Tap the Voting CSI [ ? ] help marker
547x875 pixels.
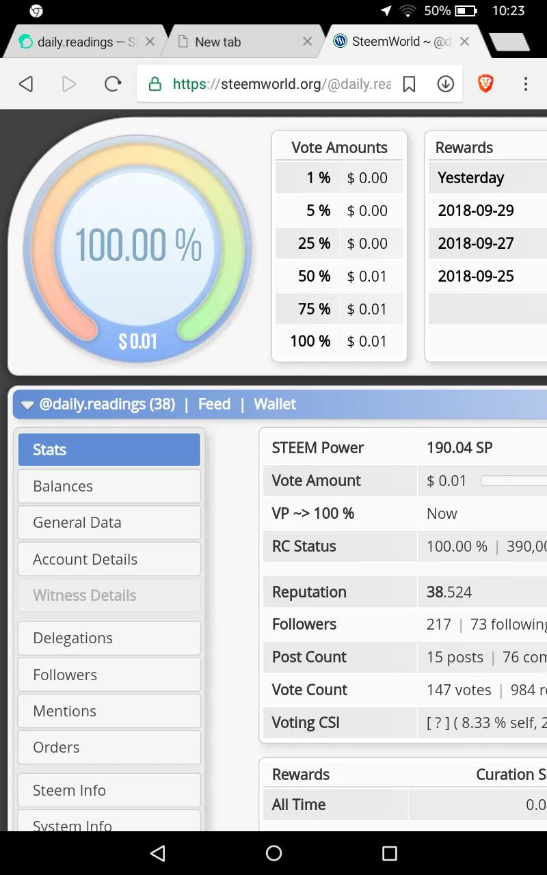pos(438,723)
